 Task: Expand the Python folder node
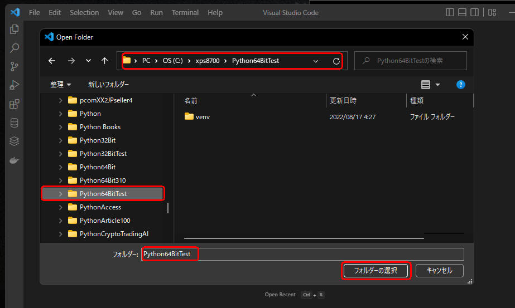pos(60,114)
